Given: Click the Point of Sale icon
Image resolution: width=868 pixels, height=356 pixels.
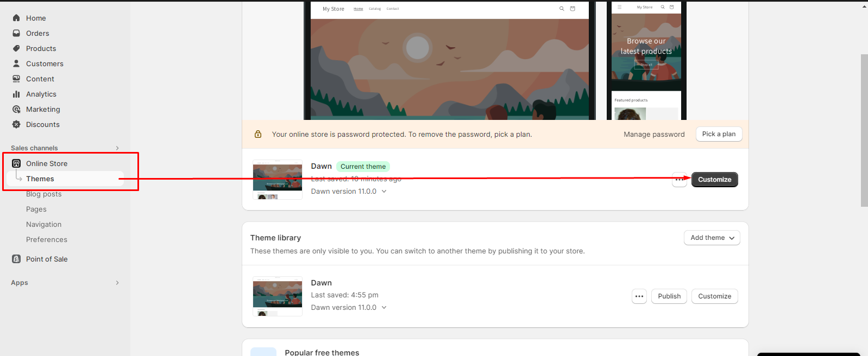Looking at the screenshot, I should (16, 259).
